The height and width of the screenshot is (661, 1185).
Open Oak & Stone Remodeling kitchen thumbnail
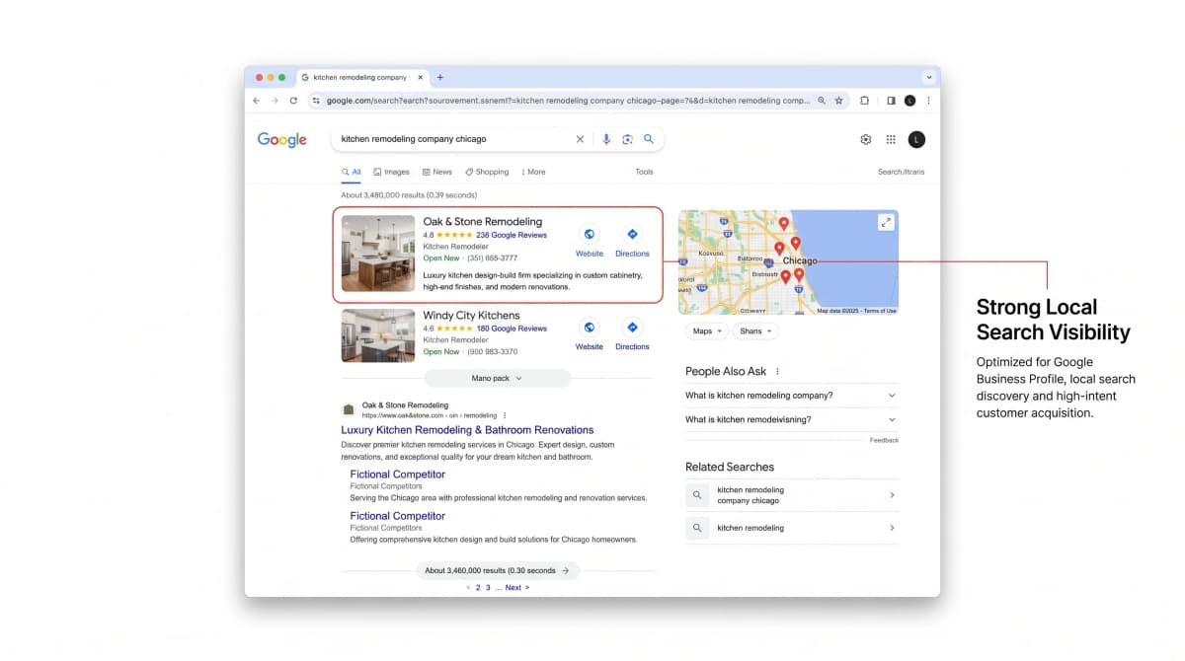[378, 254]
